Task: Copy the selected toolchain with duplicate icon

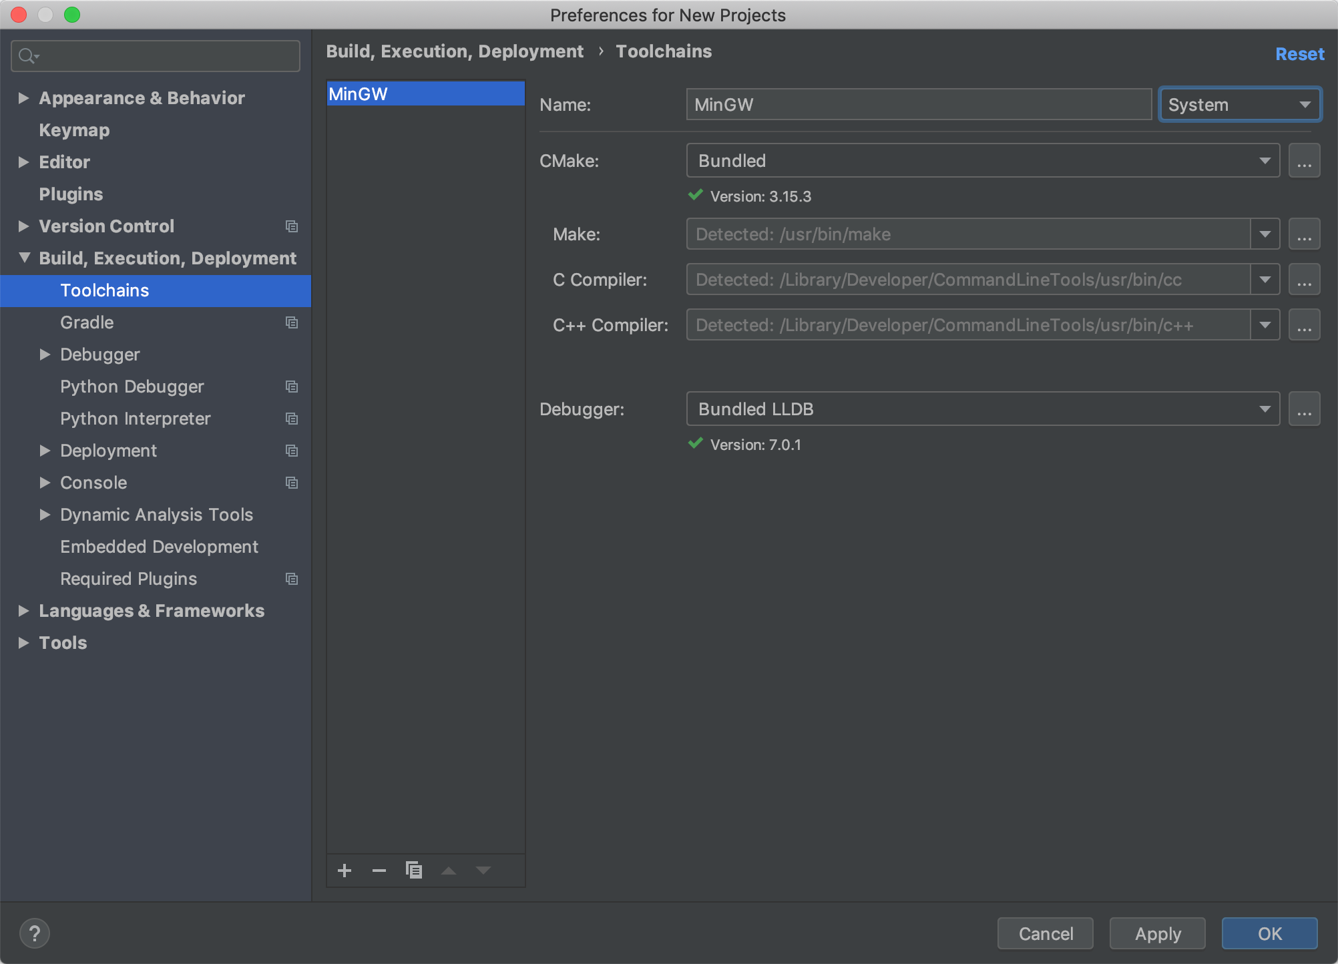Action: click(414, 871)
